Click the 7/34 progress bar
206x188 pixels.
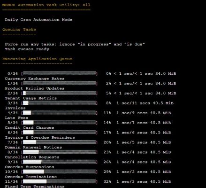[60, 142]
